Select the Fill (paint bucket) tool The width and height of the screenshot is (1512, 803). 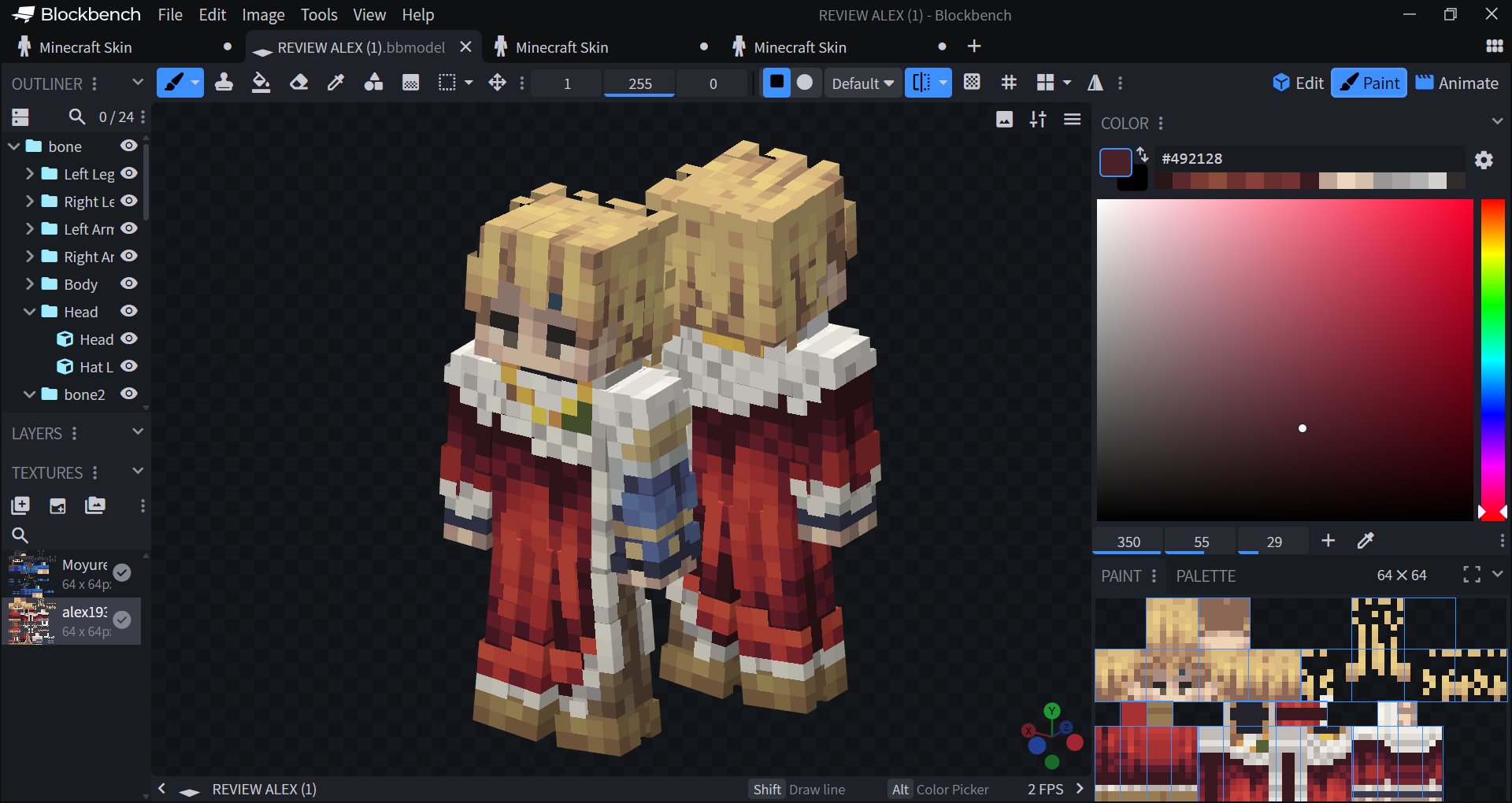[261, 83]
